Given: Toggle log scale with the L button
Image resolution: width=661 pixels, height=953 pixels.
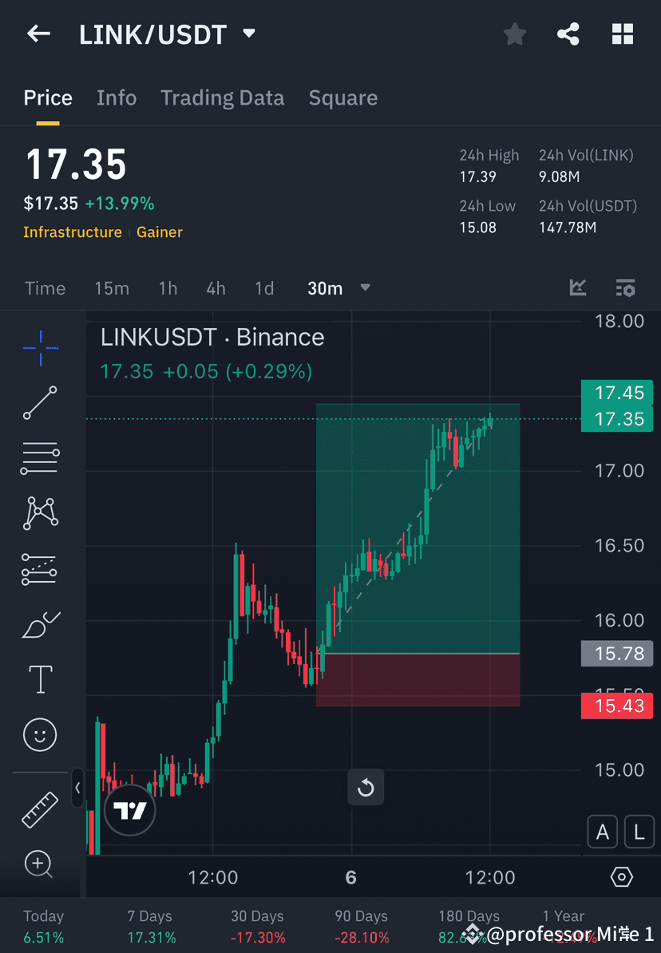Looking at the screenshot, I should coord(639,832).
